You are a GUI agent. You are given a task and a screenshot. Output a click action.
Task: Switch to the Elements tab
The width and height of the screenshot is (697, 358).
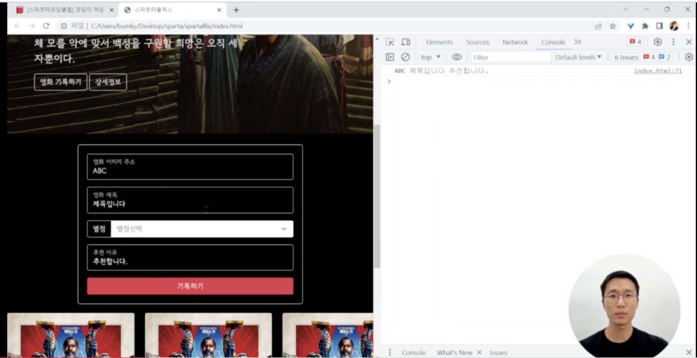tap(439, 42)
